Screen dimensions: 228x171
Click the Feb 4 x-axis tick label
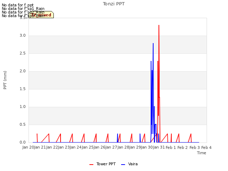click(x=207, y=147)
